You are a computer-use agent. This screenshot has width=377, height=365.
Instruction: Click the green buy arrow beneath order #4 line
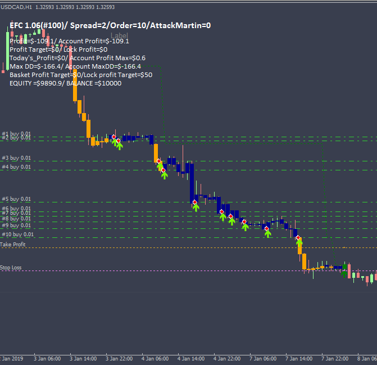pyautogui.click(x=164, y=175)
